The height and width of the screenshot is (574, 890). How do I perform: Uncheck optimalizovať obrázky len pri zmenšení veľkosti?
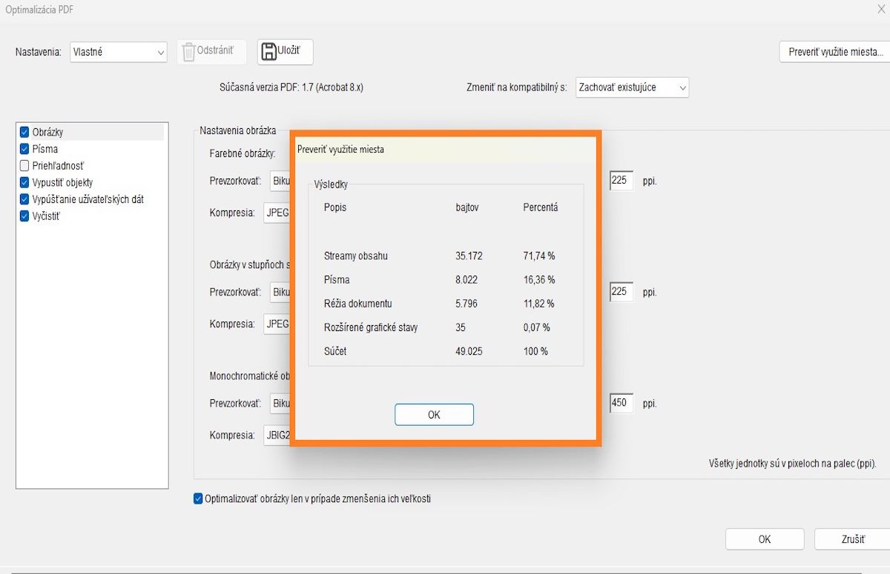197,498
